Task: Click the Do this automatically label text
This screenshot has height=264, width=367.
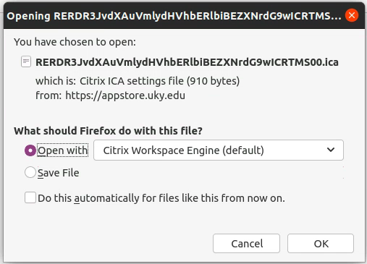Action: (x=161, y=198)
